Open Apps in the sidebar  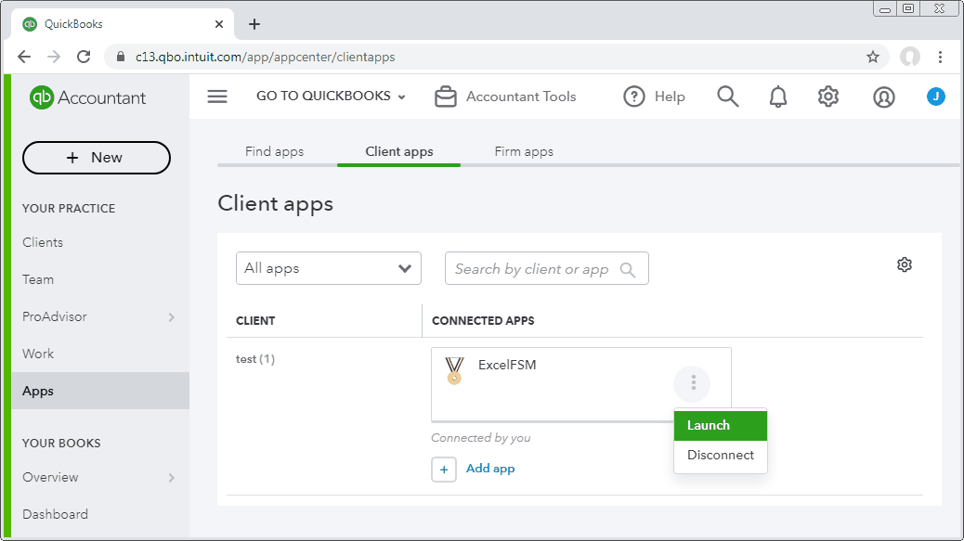(100, 391)
